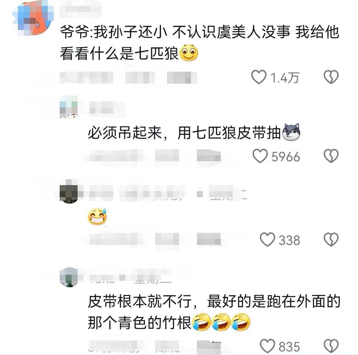Tap the laughing-crying emojis after 竹根
Viewport: 358px width, 355px height.
click(x=221, y=322)
